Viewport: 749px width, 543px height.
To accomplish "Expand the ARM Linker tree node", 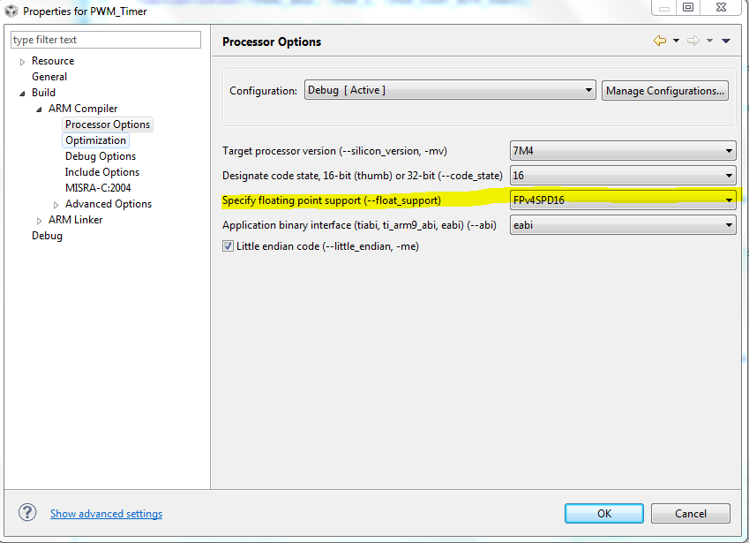I will pyautogui.click(x=40, y=221).
